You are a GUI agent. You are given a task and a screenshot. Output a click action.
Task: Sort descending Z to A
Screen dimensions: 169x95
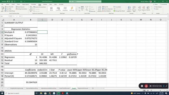(79, 11)
